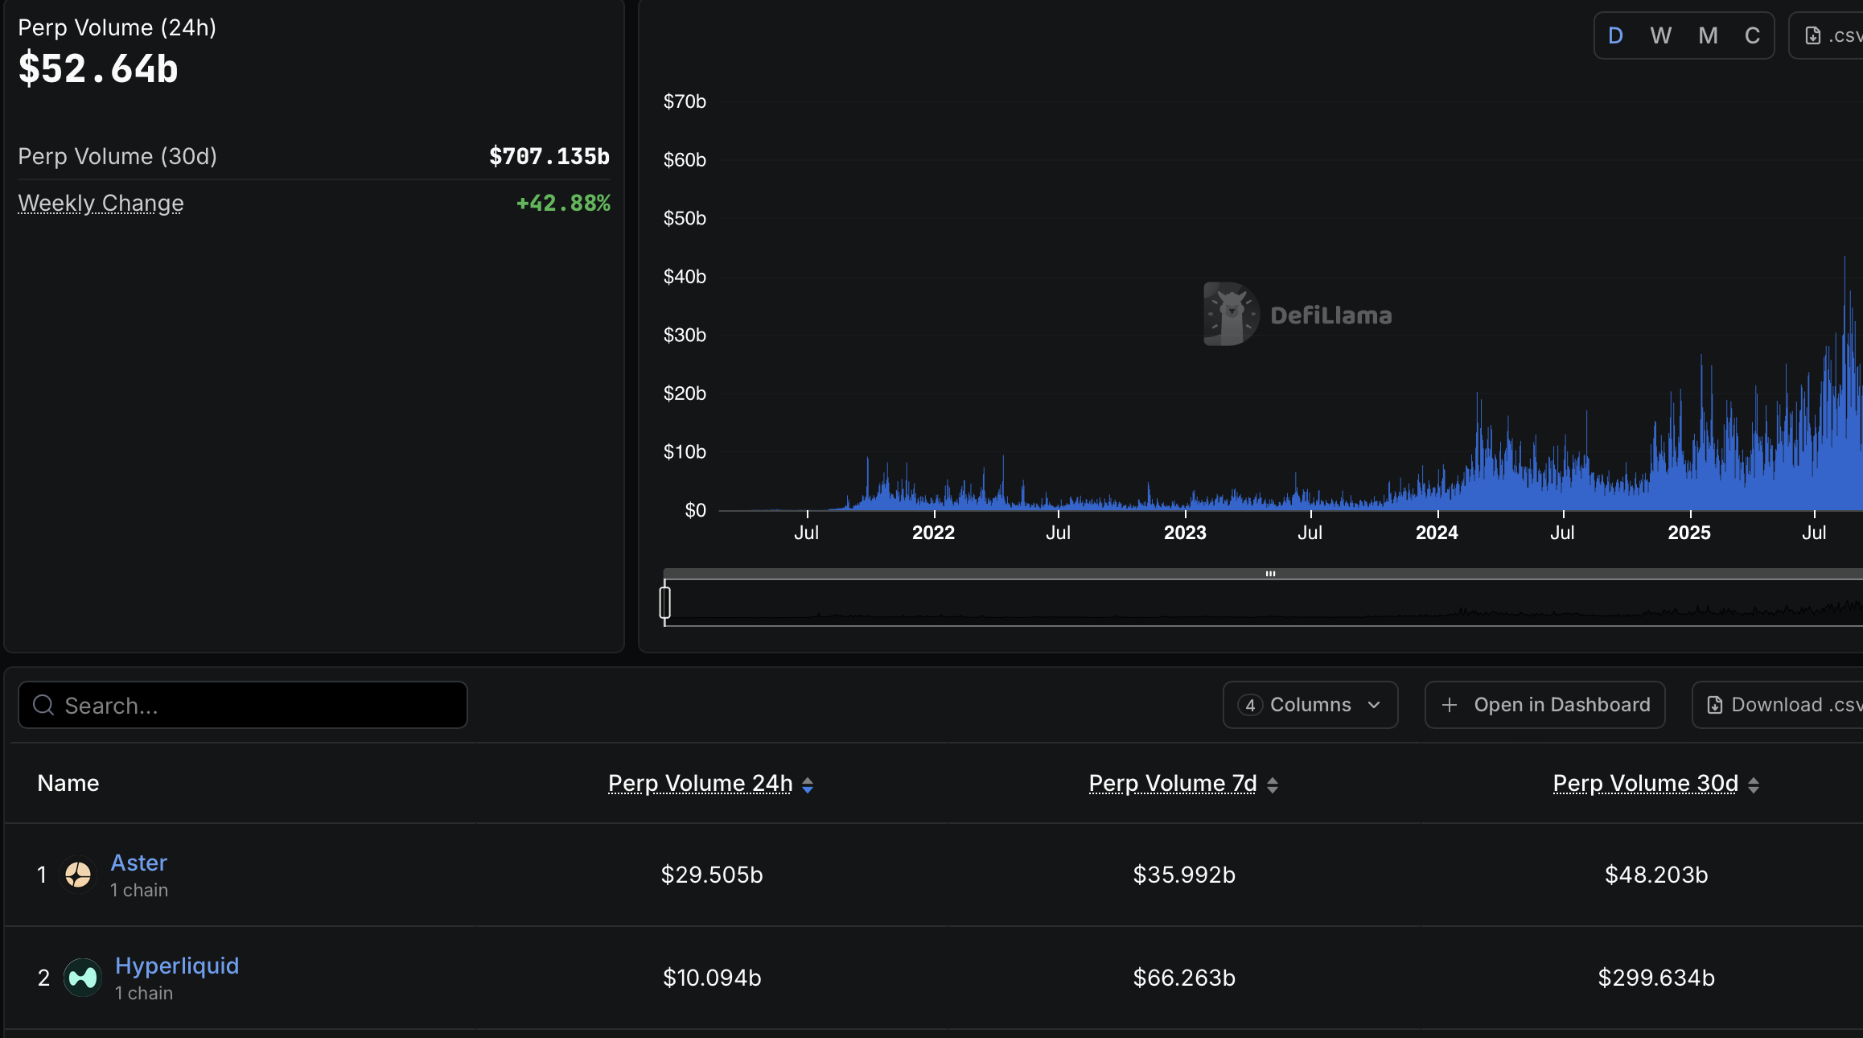Screen dimensions: 1863x1038
Task: Switch chart grouping to Monthly (M)
Action: pyautogui.click(x=1708, y=36)
